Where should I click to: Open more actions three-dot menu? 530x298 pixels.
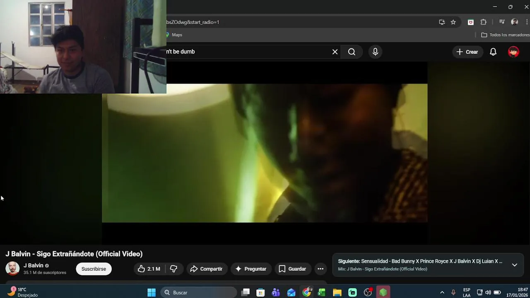pos(320,269)
